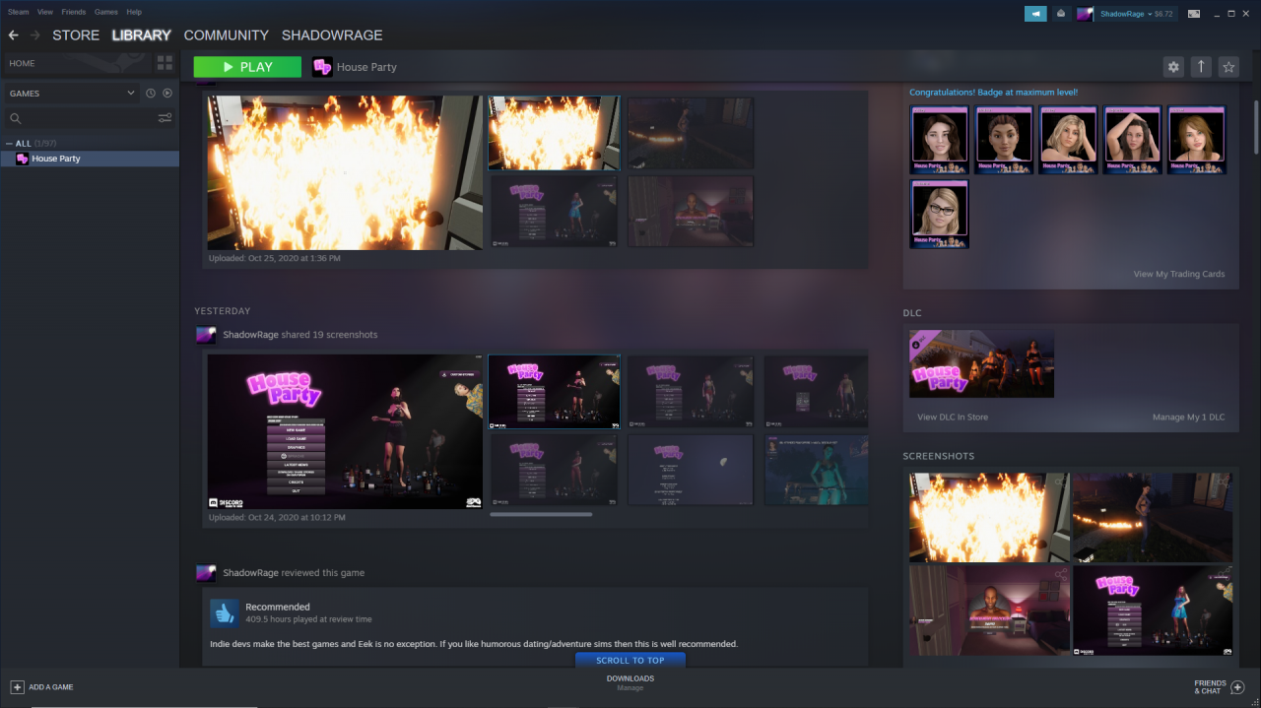
Task: Open the ShadowRage account dropdown
Action: pos(1123,14)
